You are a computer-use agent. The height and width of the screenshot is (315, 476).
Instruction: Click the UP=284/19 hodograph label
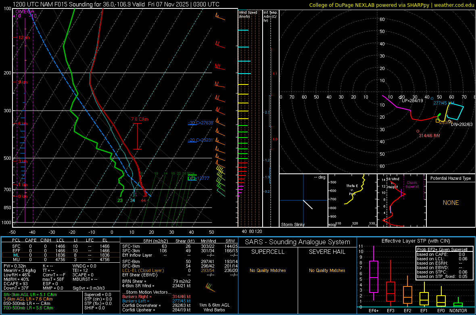[412, 101]
